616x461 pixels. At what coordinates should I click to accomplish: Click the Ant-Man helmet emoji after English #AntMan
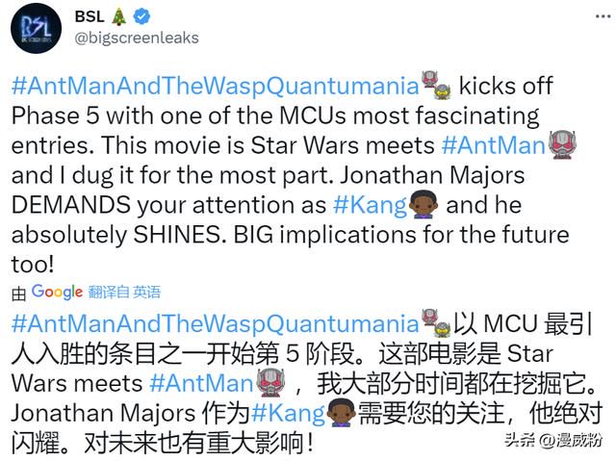pos(562,144)
